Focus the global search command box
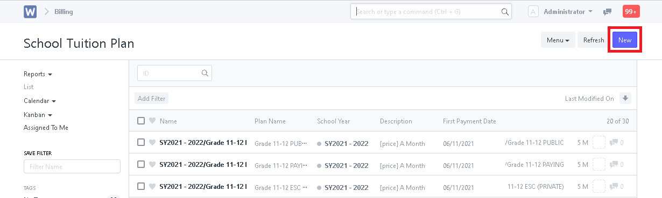The image size is (662, 198). click(x=431, y=12)
